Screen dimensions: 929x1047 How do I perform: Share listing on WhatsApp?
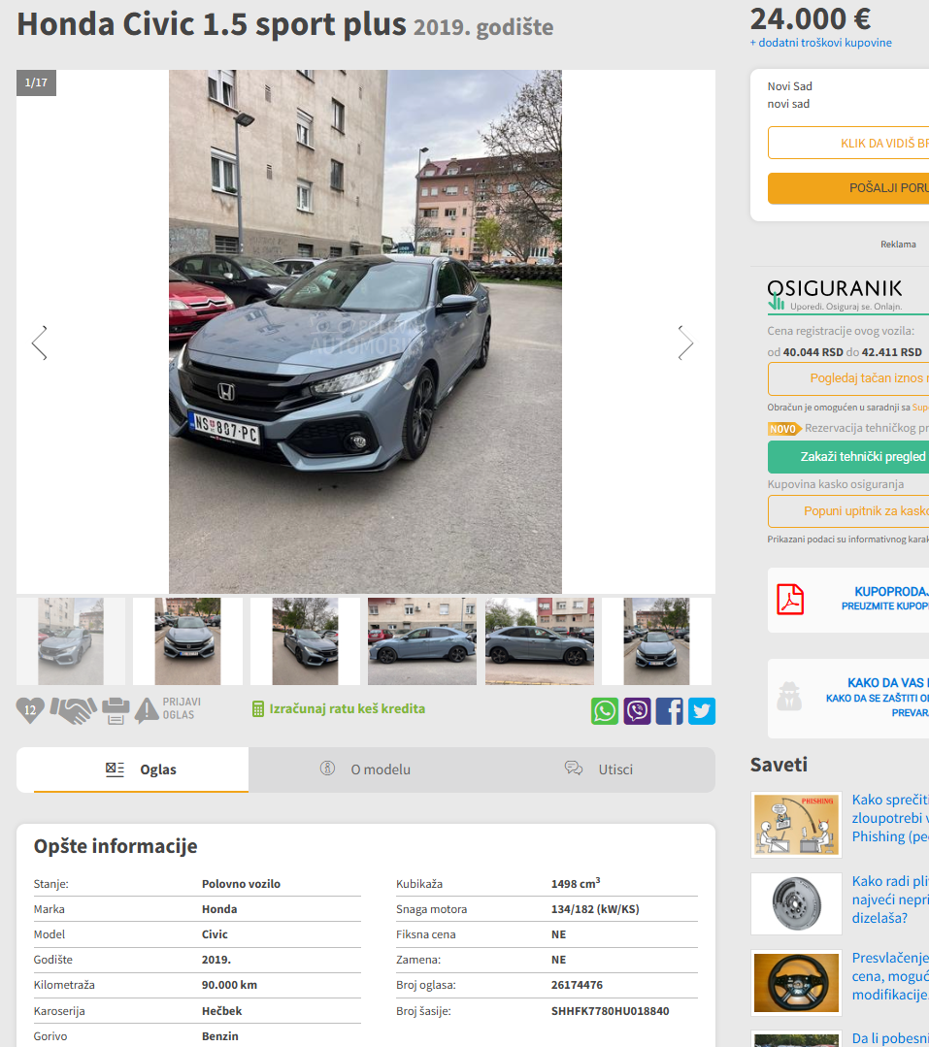coord(605,711)
